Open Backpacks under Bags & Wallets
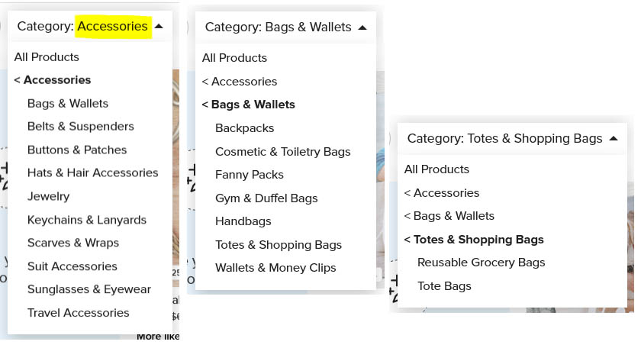This screenshot has width=641, height=348. pyautogui.click(x=244, y=128)
